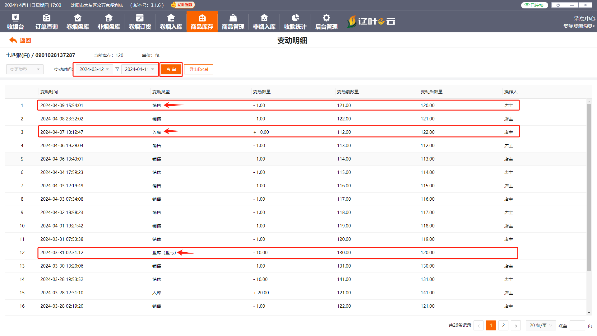
Task: Select row dated 2024-04-02 18:58:23
Action: [296, 212]
